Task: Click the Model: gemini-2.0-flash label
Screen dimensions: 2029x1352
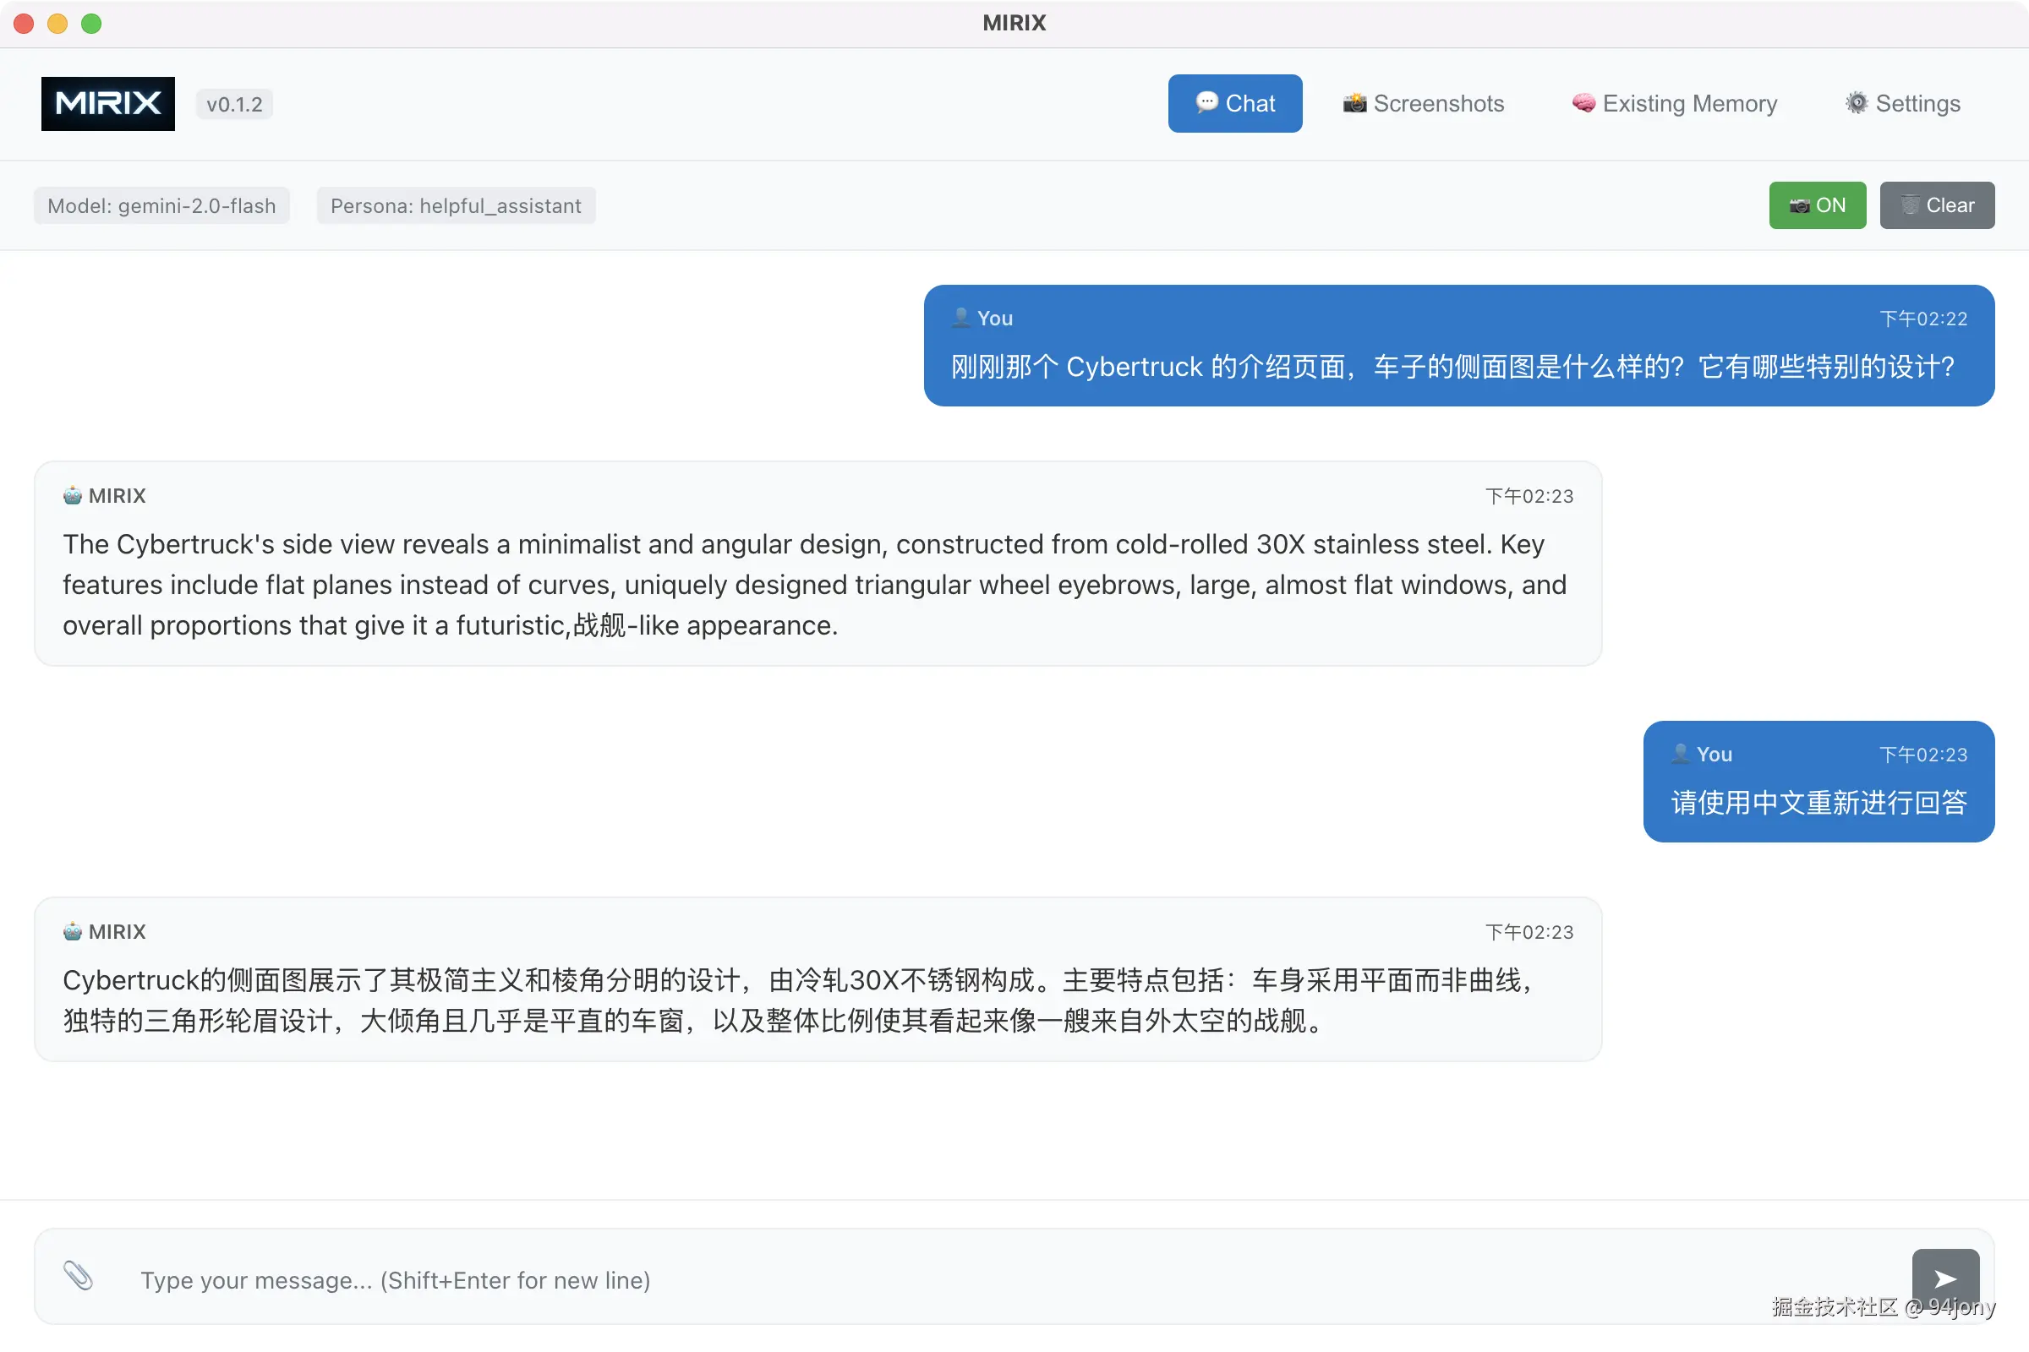Action: [x=161, y=205]
